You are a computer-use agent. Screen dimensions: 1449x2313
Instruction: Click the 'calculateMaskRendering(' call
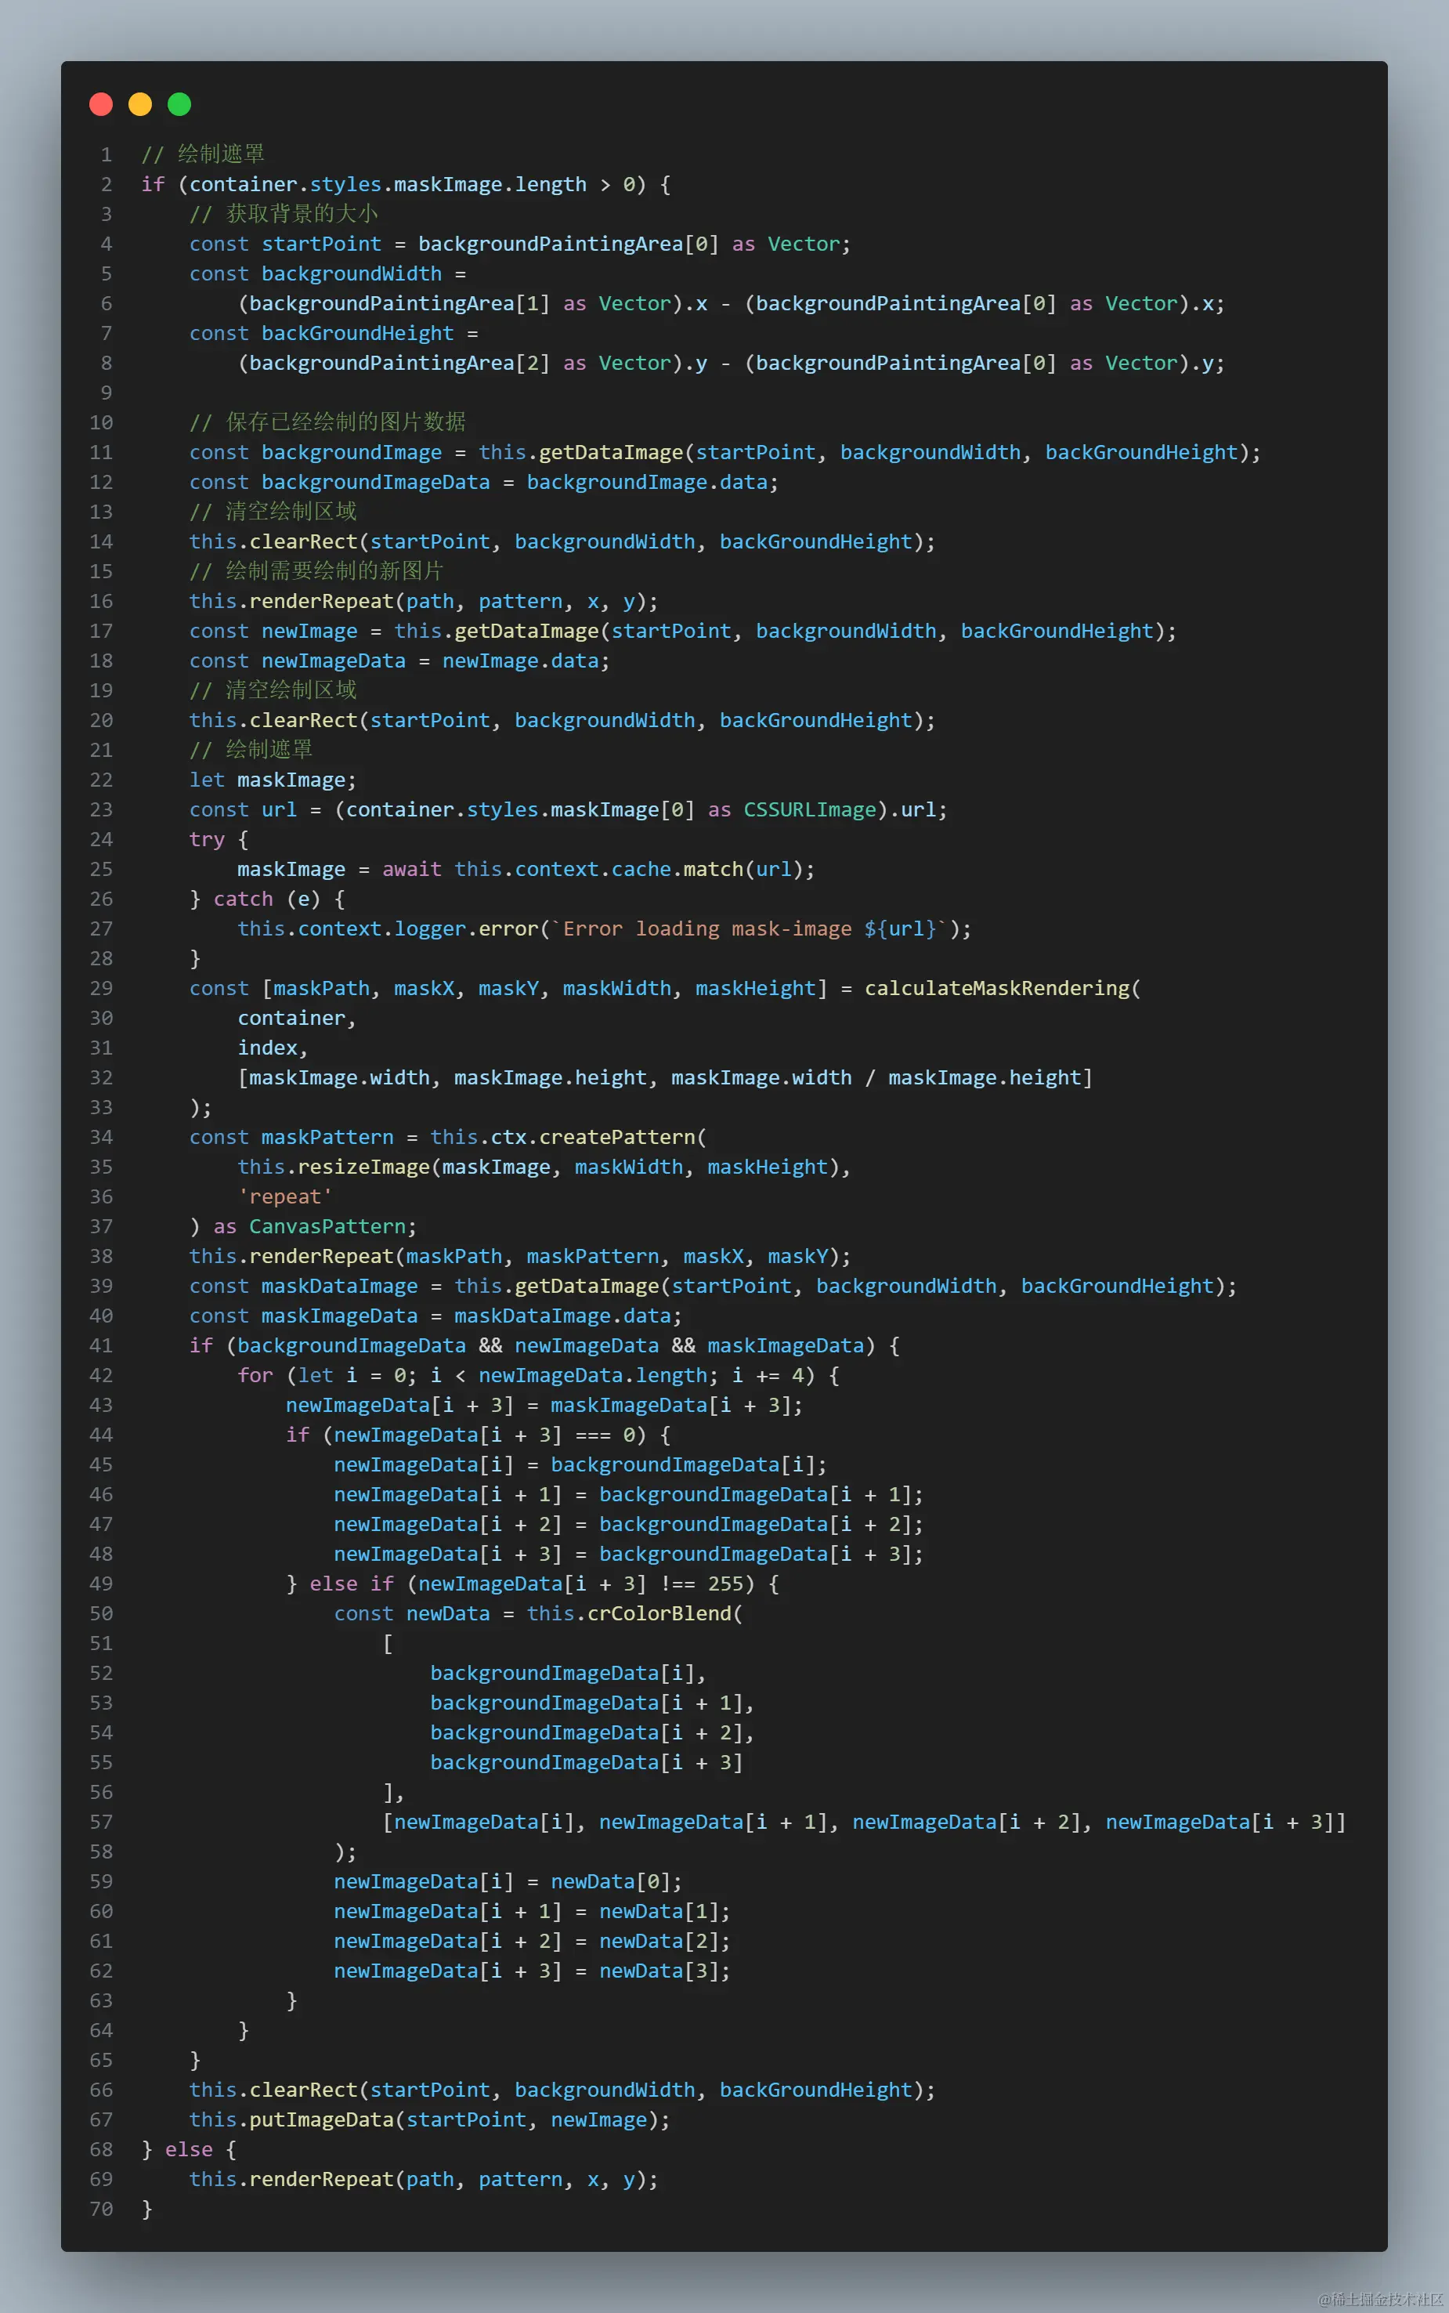(1003, 987)
